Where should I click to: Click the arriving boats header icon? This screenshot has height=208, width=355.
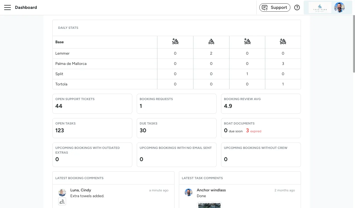(283, 41)
